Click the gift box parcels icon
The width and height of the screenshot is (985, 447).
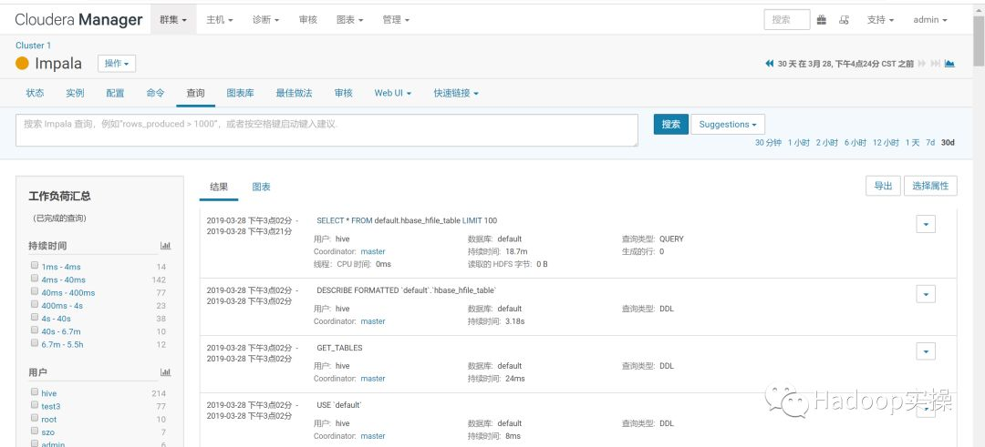pyautogui.click(x=822, y=20)
